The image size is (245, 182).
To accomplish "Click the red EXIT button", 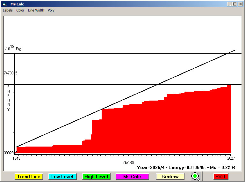I will (220, 177).
